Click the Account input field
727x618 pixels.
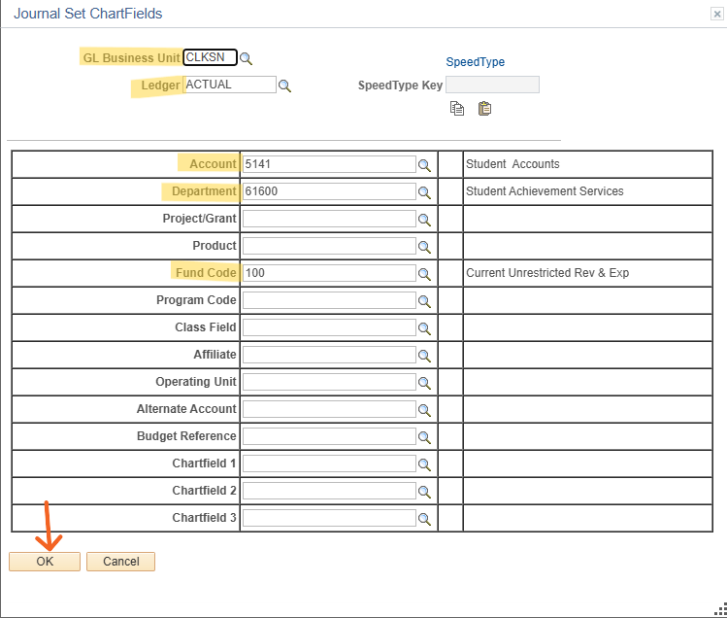tap(328, 164)
